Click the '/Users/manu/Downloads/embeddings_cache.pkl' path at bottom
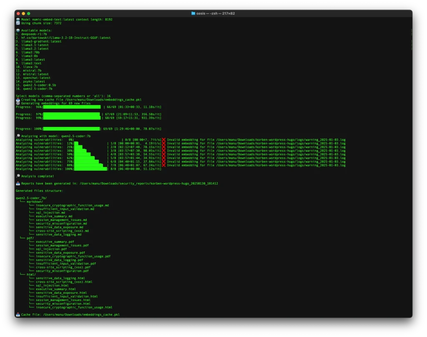Viewport: 427px width, 337px height. tap(81, 314)
